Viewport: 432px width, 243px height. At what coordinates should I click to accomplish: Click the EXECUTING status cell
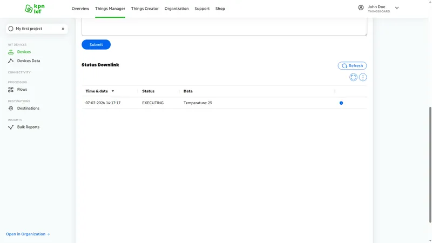[153, 103]
